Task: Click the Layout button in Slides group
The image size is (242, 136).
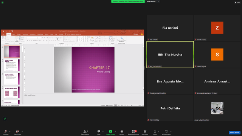Action: pyautogui.click(x=22, y=37)
